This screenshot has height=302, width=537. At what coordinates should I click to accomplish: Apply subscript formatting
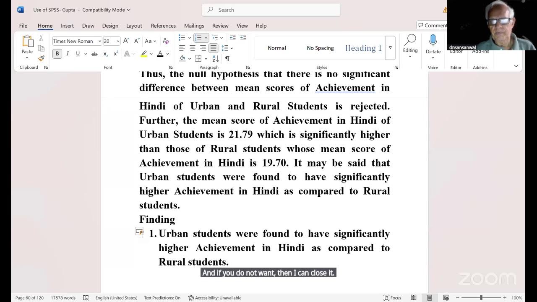coord(105,54)
